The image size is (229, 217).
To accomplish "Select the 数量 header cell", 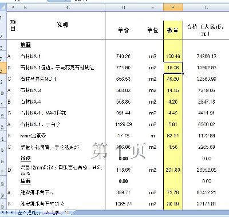I will (x=173, y=30).
